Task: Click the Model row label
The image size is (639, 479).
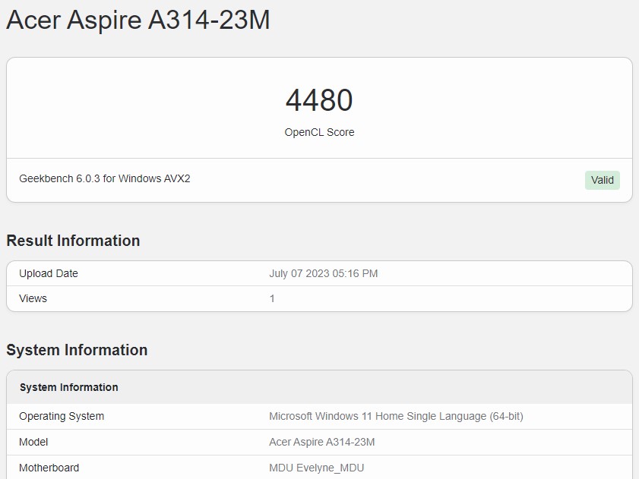Action: 33,442
